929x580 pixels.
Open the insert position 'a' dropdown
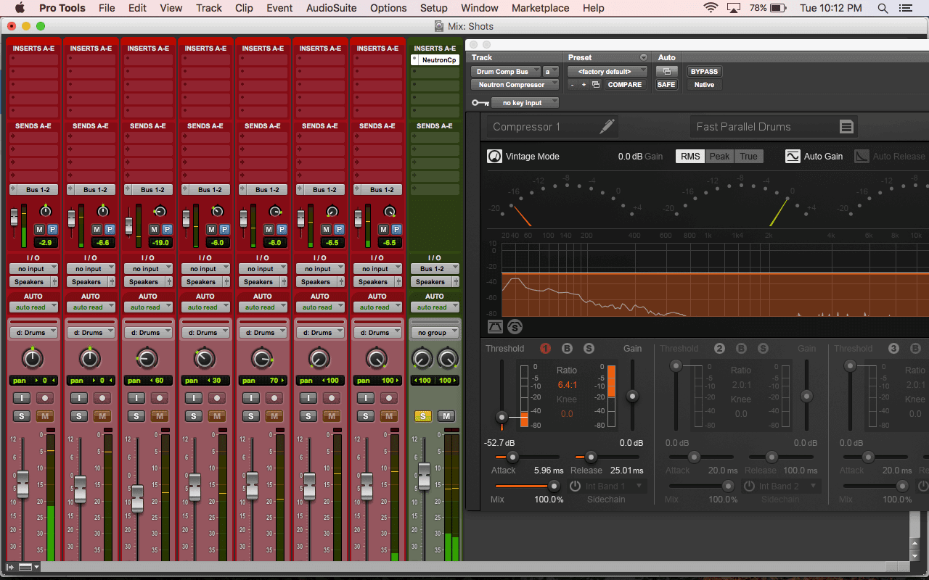pos(552,72)
